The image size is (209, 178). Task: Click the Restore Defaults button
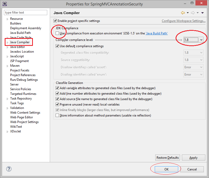tap(168, 157)
